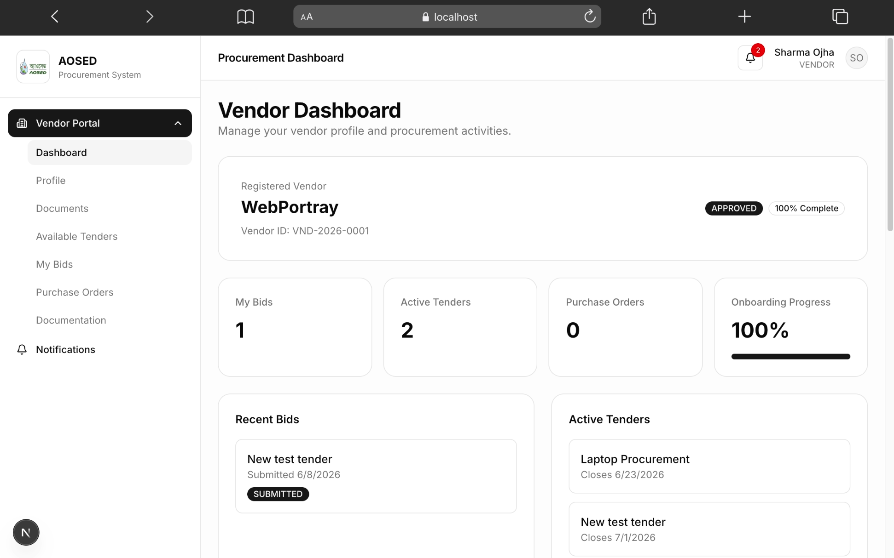Reload the localhost page

(590, 17)
